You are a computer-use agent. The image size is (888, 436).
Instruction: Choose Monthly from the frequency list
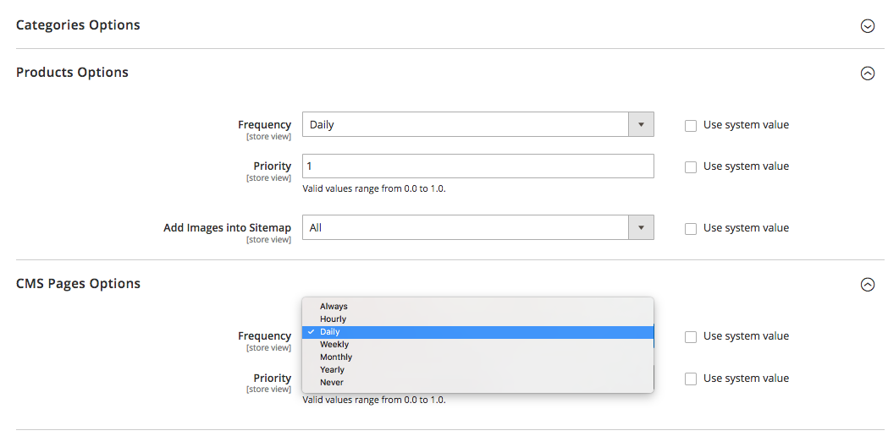click(335, 357)
